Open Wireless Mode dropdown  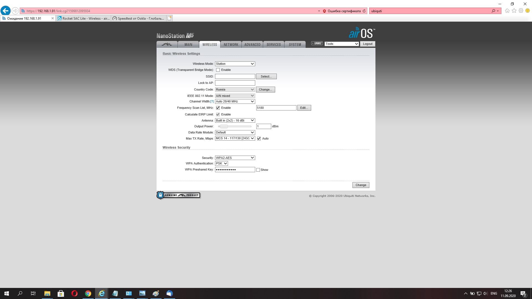tap(235, 64)
